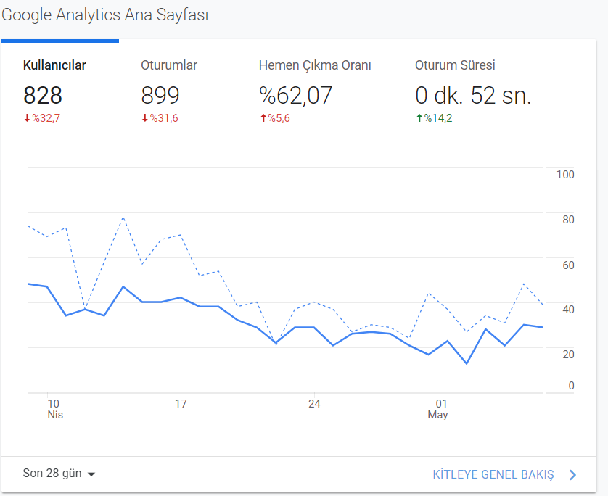Open the Son 28 gün date range dropdown
The image size is (608, 496).
[59, 473]
